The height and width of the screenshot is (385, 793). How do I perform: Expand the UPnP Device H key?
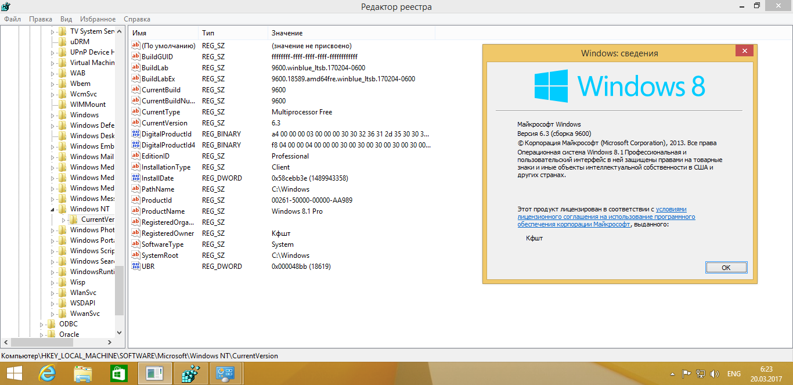[52, 52]
